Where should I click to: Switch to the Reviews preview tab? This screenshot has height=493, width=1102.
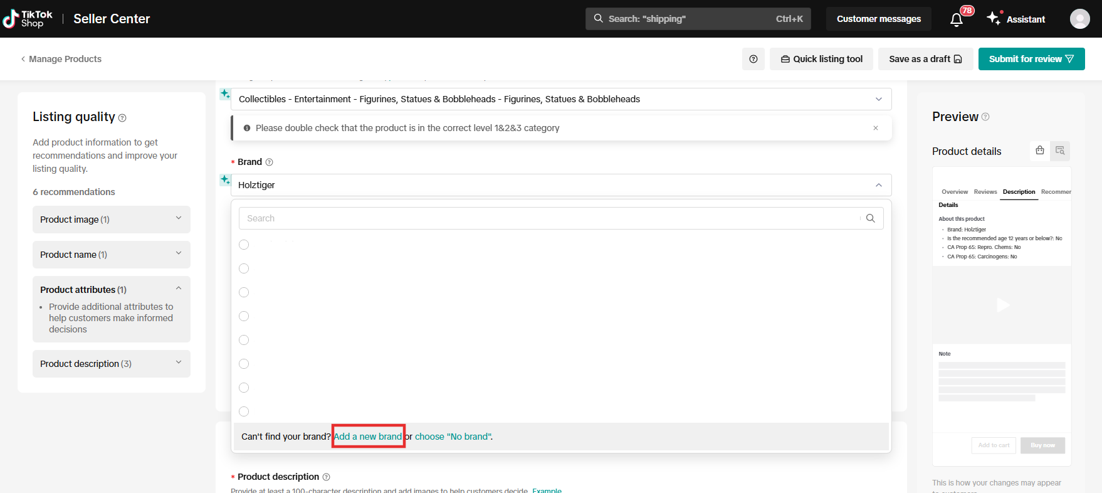pyautogui.click(x=985, y=192)
